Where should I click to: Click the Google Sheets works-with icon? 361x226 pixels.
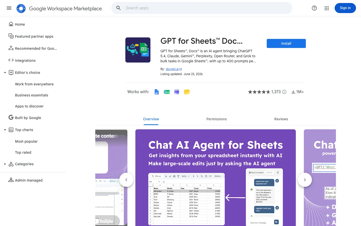167,92
